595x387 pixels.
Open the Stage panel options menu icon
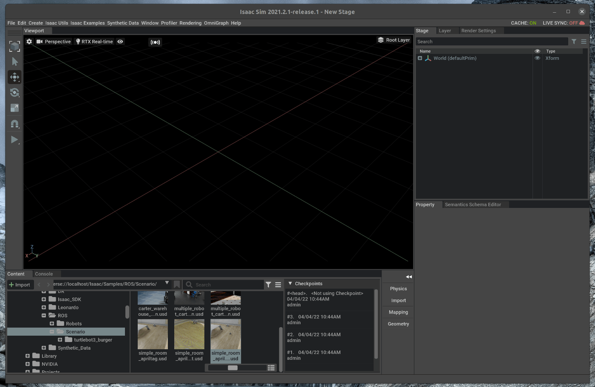point(584,42)
